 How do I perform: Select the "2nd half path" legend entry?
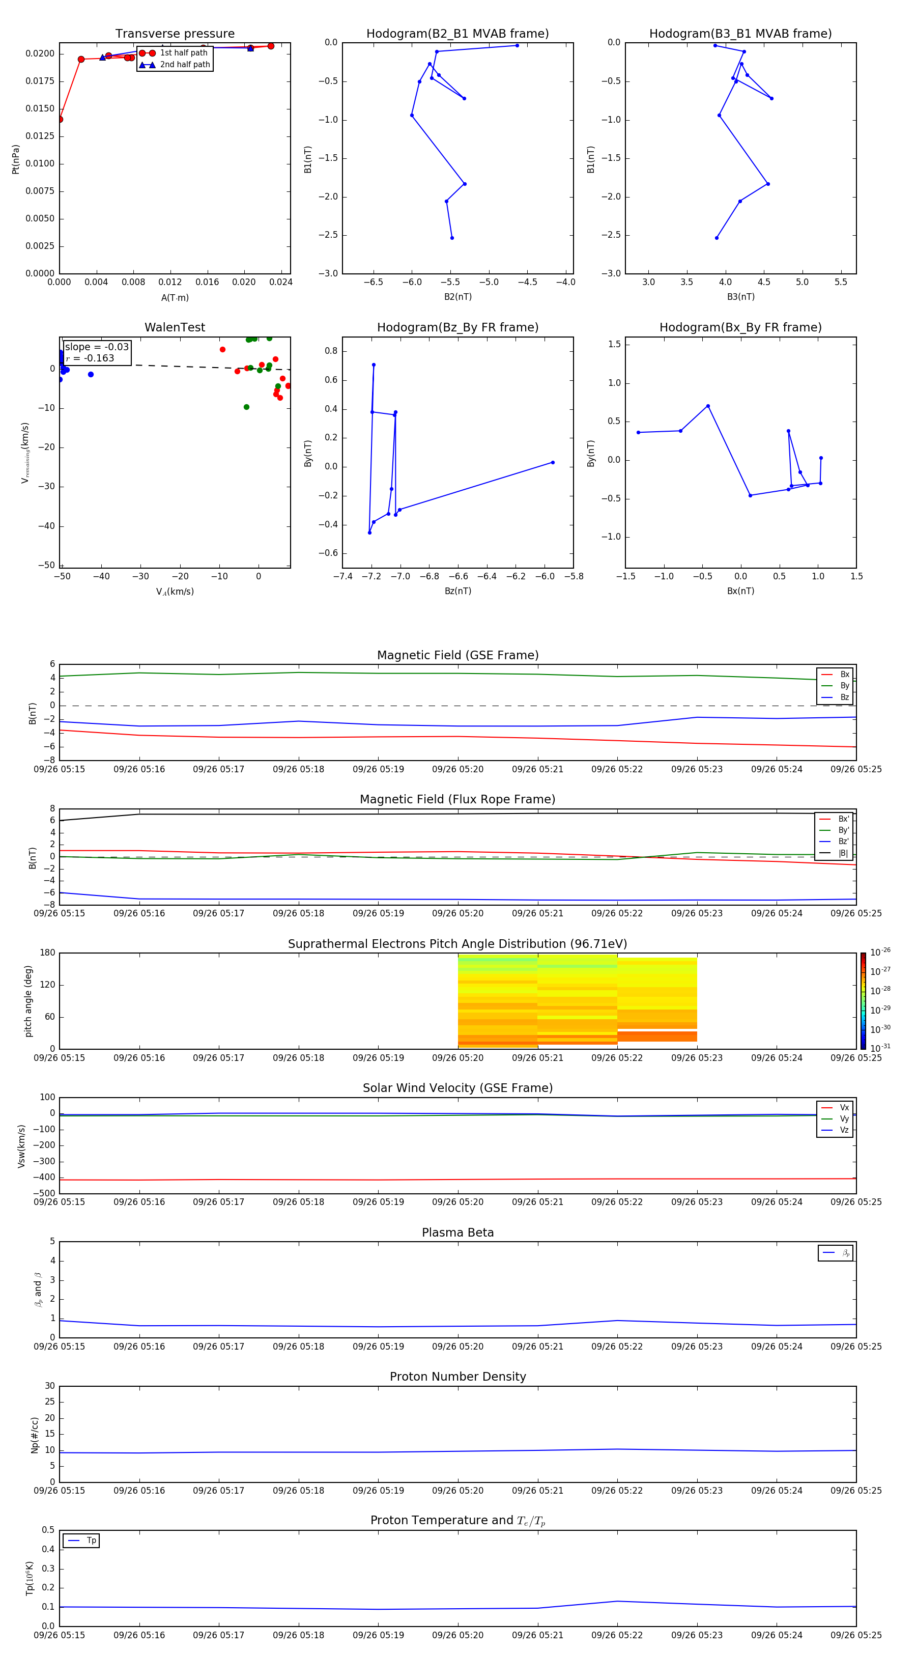click(x=174, y=65)
